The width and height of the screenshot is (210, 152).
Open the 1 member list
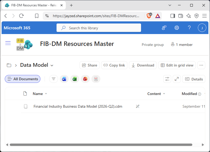pyautogui.click(x=182, y=45)
